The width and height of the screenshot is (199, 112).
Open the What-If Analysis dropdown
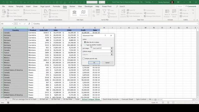click(x=167, y=13)
